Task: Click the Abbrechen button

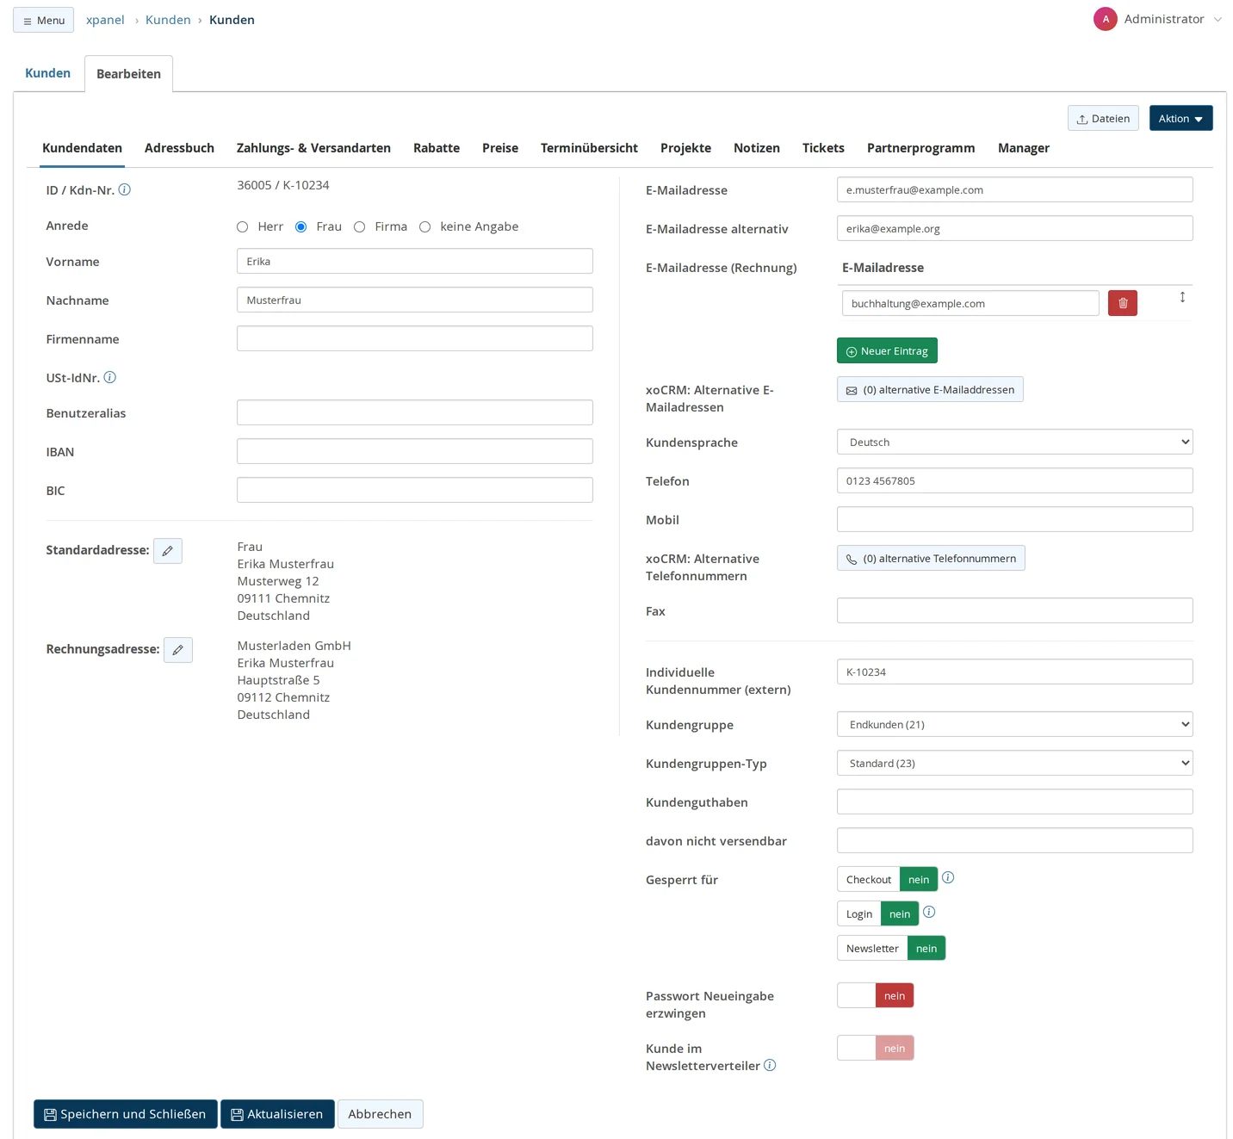Action: (x=380, y=1114)
